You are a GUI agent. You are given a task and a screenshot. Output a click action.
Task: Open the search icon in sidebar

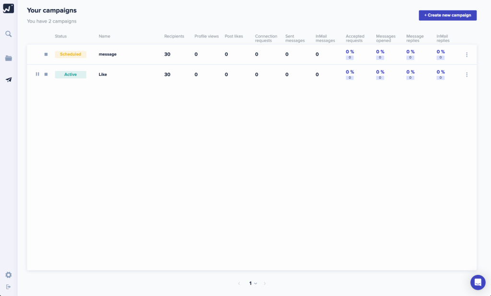coord(9,34)
